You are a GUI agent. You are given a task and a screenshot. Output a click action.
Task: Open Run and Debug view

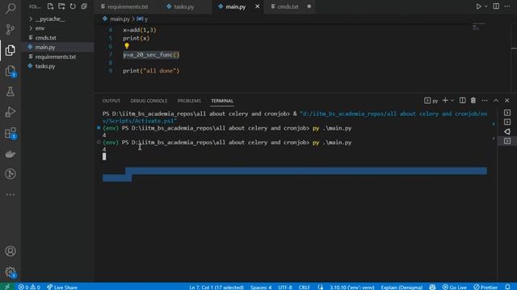point(11,112)
